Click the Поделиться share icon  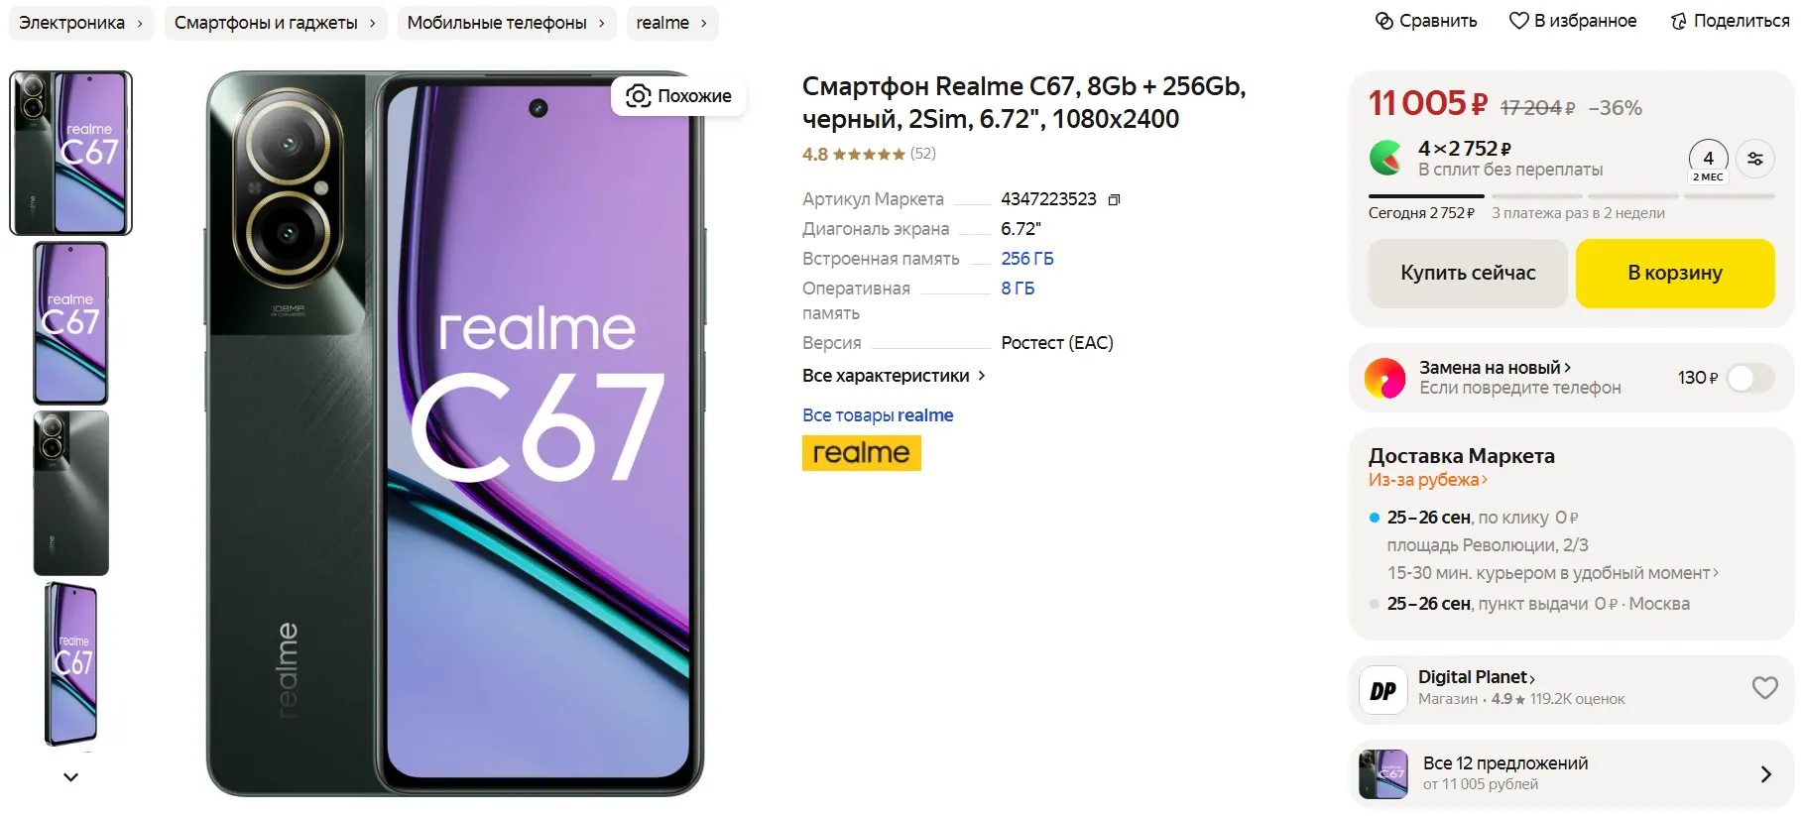click(1678, 21)
